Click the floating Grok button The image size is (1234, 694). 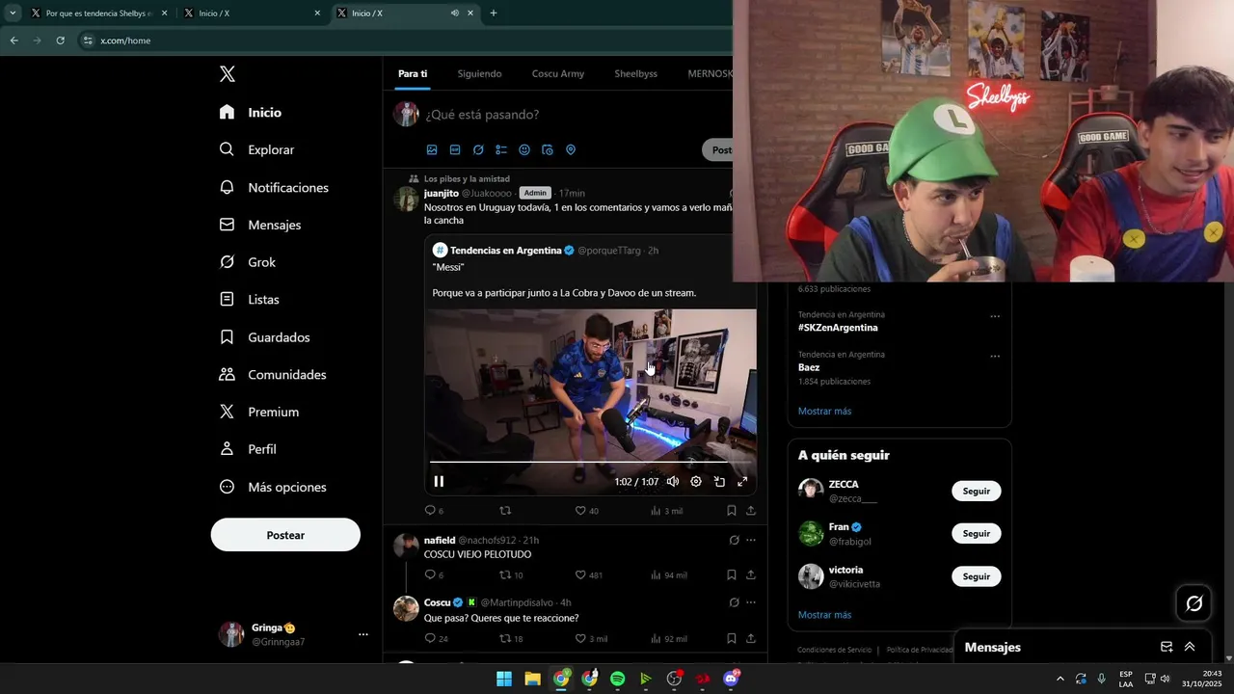[x=1194, y=603]
